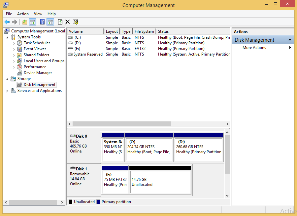297x216 pixels.
Task: Select the (C:) 204.74 GB partition block
Action: pos(149,147)
